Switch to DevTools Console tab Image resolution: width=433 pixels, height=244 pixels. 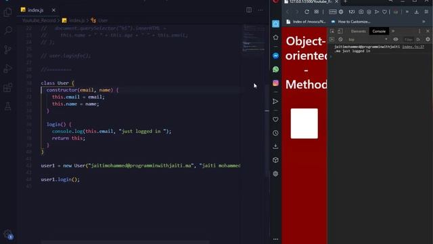coord(379,31)
